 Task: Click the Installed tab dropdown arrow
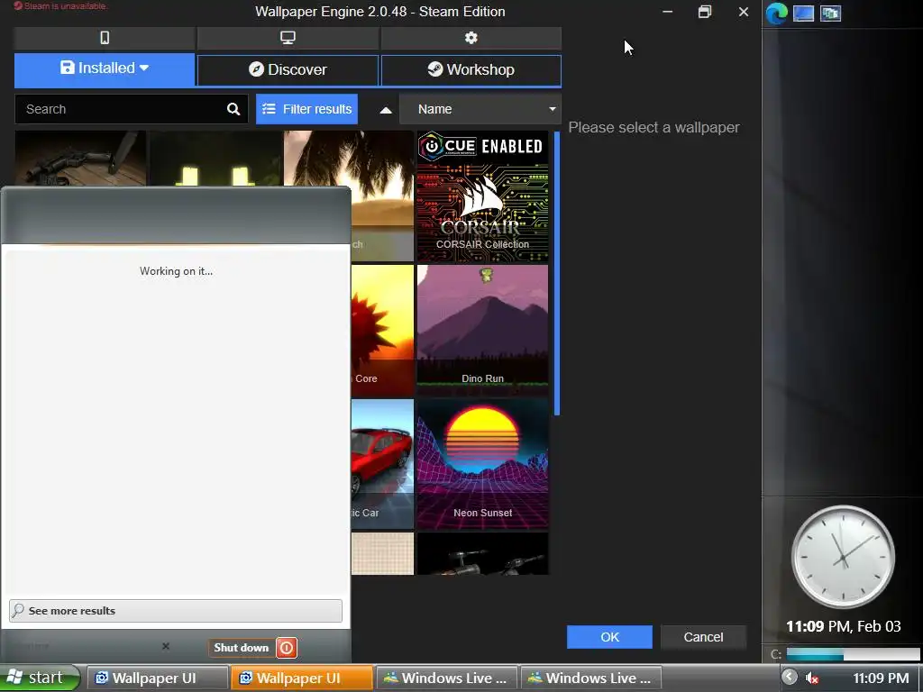pyautogui.click(x=144, y=68)
